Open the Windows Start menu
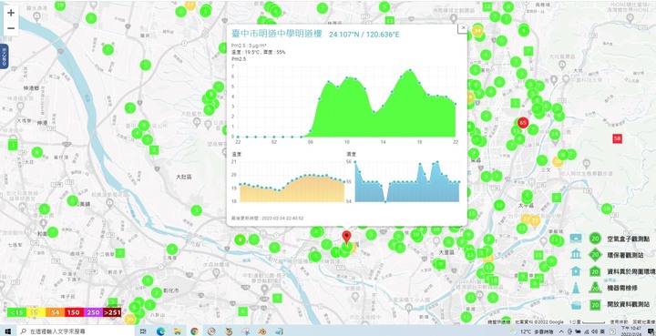 pos(9,331)
